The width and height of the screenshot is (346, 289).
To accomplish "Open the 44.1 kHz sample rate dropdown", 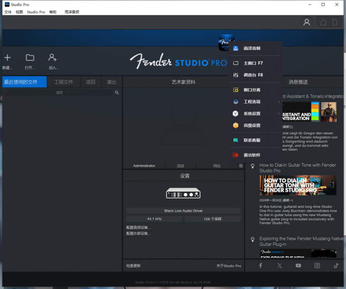I will (x=154, y=219).
